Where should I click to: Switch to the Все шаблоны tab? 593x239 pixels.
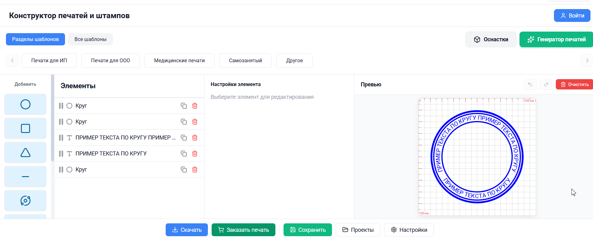coord(90,39)
